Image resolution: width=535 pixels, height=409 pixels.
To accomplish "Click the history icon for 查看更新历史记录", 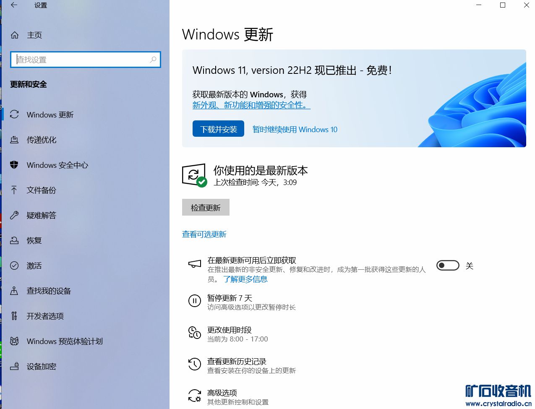I will 194,364.
